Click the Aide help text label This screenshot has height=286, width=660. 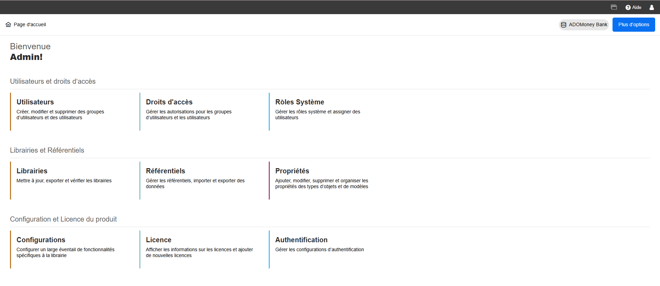click(x=637, y=7)
